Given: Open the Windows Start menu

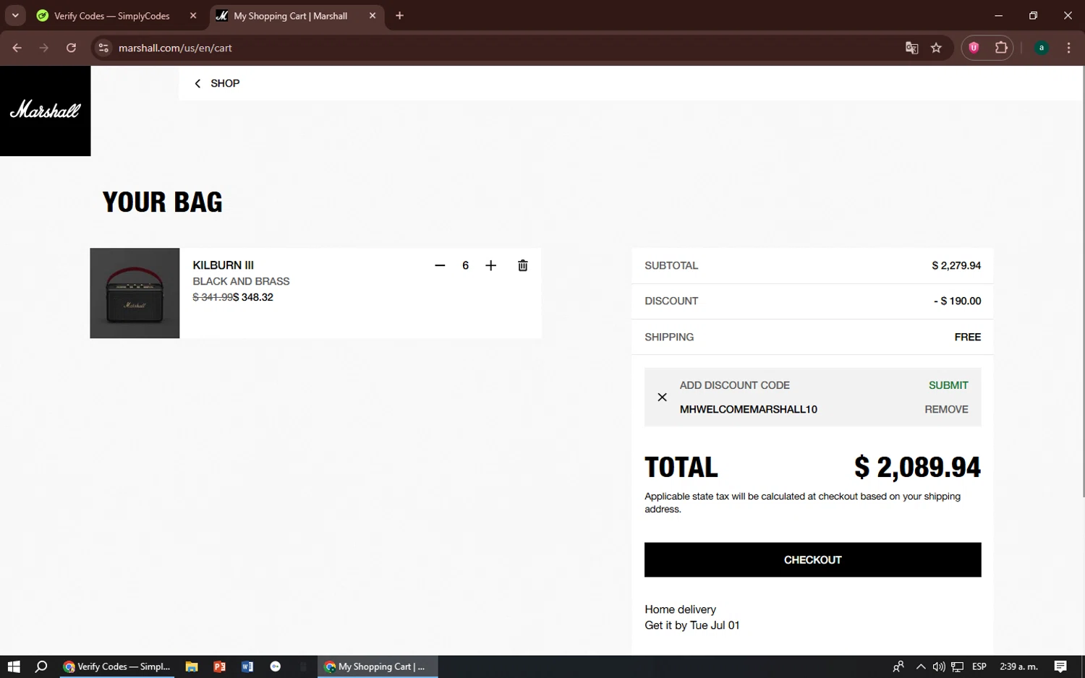Looking at the screenshot, I should click(x=14, y=666).
